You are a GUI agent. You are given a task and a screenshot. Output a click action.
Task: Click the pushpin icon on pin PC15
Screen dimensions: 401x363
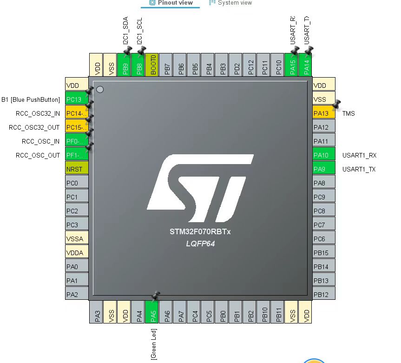89,119
